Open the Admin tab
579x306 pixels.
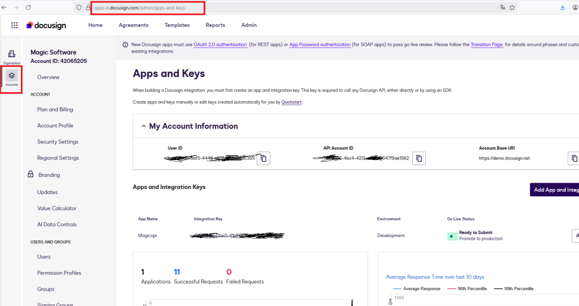[x=249, y=25]
